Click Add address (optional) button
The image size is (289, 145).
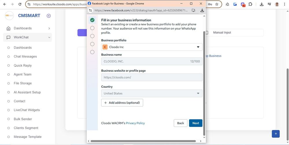point(122,103)
